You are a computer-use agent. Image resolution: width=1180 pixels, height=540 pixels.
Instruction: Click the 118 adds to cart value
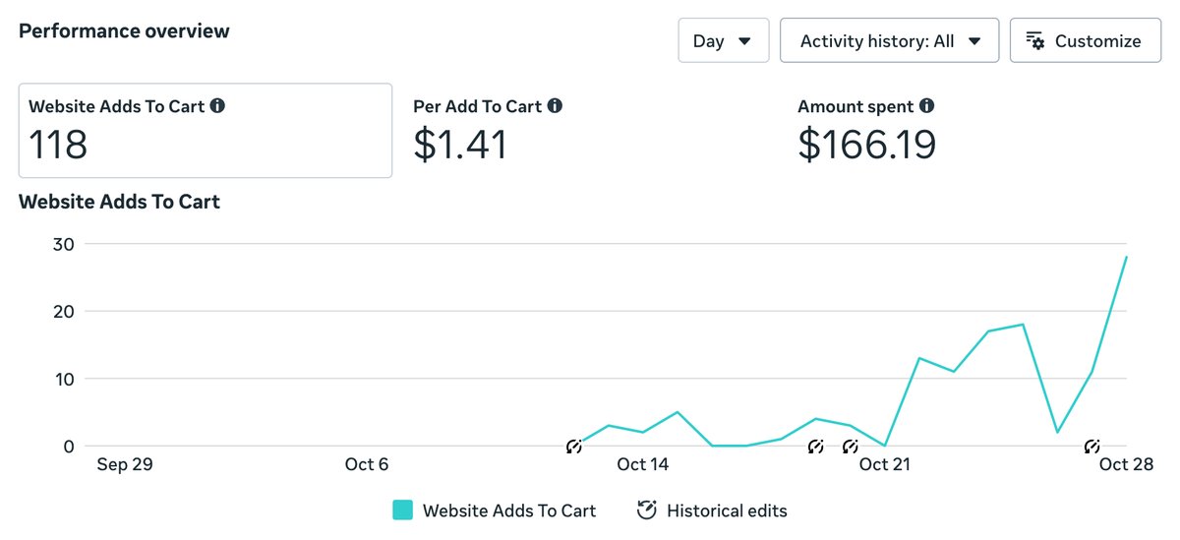click(58, 145)
